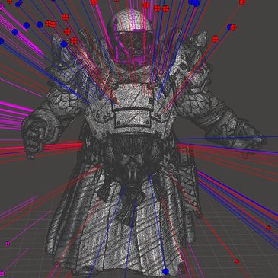278x278 pixels.
Task: Select the red marker sphere on the floor grid
Action: [x=237, y=261]
